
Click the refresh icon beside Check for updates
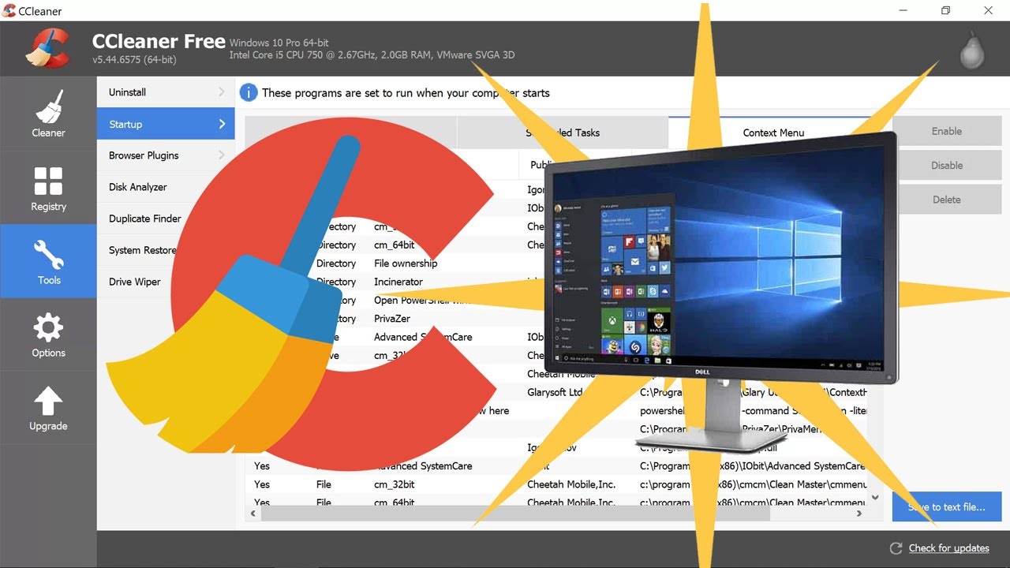(896, 548)
